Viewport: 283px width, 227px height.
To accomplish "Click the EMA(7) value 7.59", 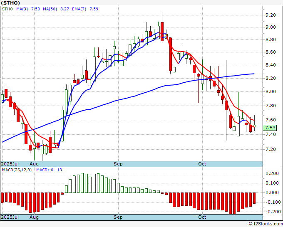I will 94,9.
